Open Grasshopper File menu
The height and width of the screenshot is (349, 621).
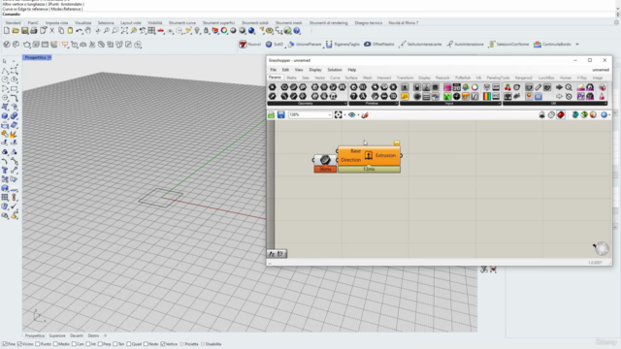274,70
